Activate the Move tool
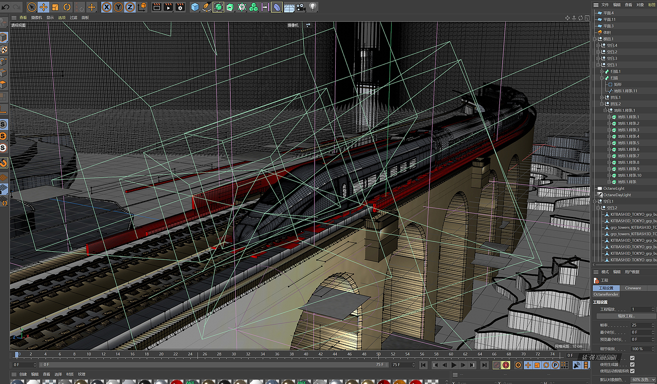Screen dimensions: 657x384 (x=44, y=7)
